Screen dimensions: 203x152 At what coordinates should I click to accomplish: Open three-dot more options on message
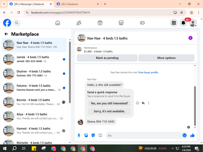149,103
